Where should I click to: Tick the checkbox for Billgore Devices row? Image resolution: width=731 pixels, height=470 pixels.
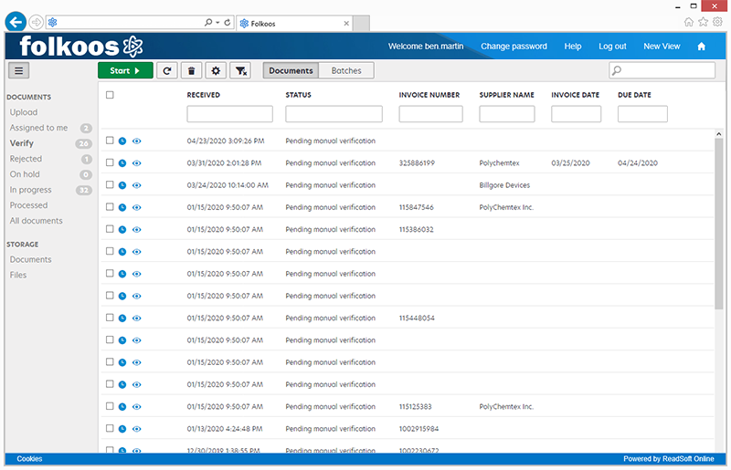[x=110, y=185]
